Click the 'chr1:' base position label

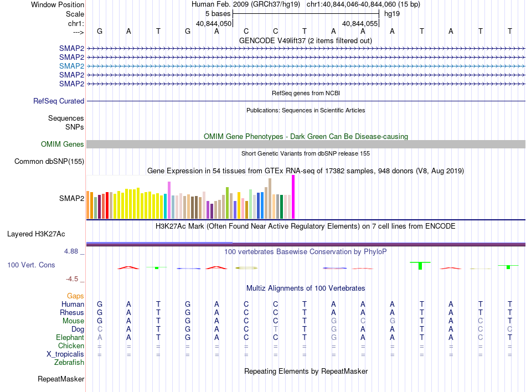[x=76, y=23]
